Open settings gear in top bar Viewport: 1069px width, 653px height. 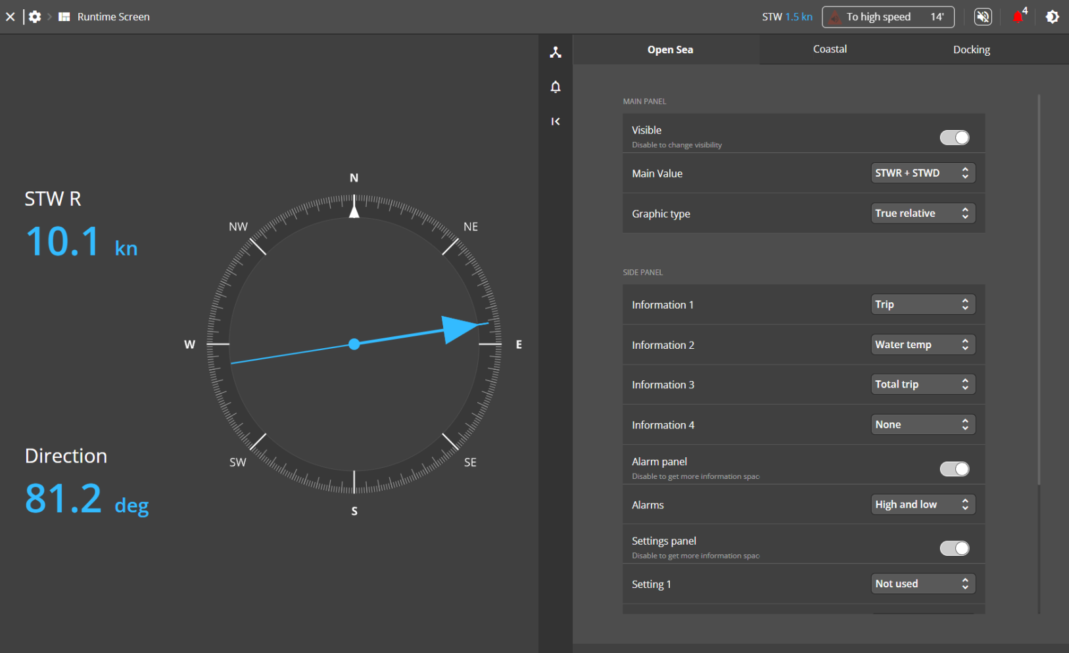click(35, 17)
